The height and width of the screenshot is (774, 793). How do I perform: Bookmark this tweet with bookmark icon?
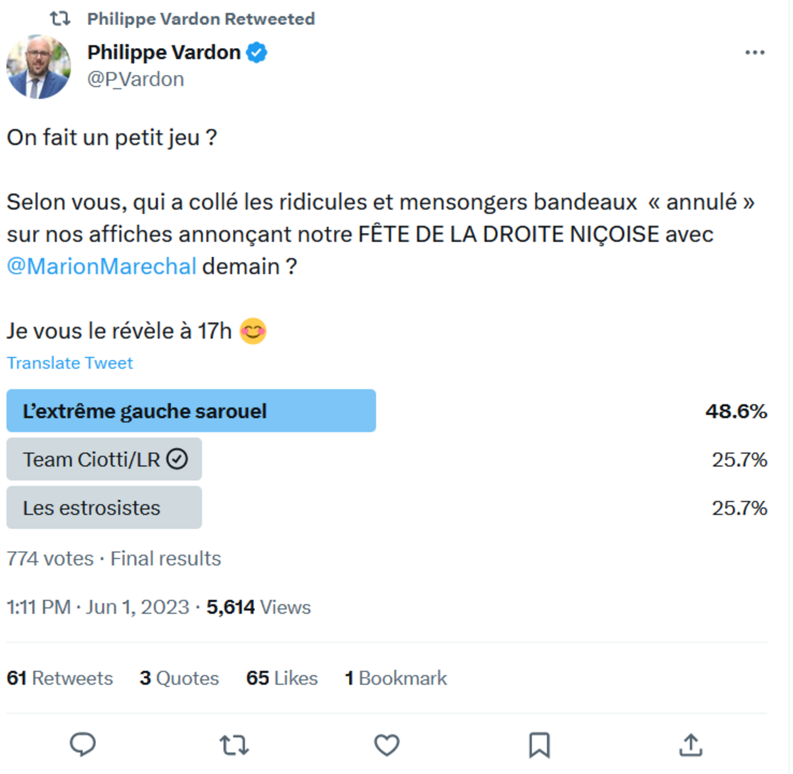[539, 745]
